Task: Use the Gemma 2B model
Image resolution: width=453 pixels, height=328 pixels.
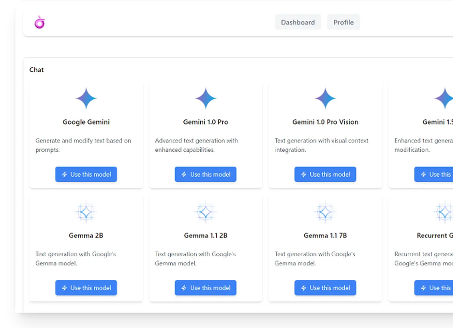Action: point(86,288)
